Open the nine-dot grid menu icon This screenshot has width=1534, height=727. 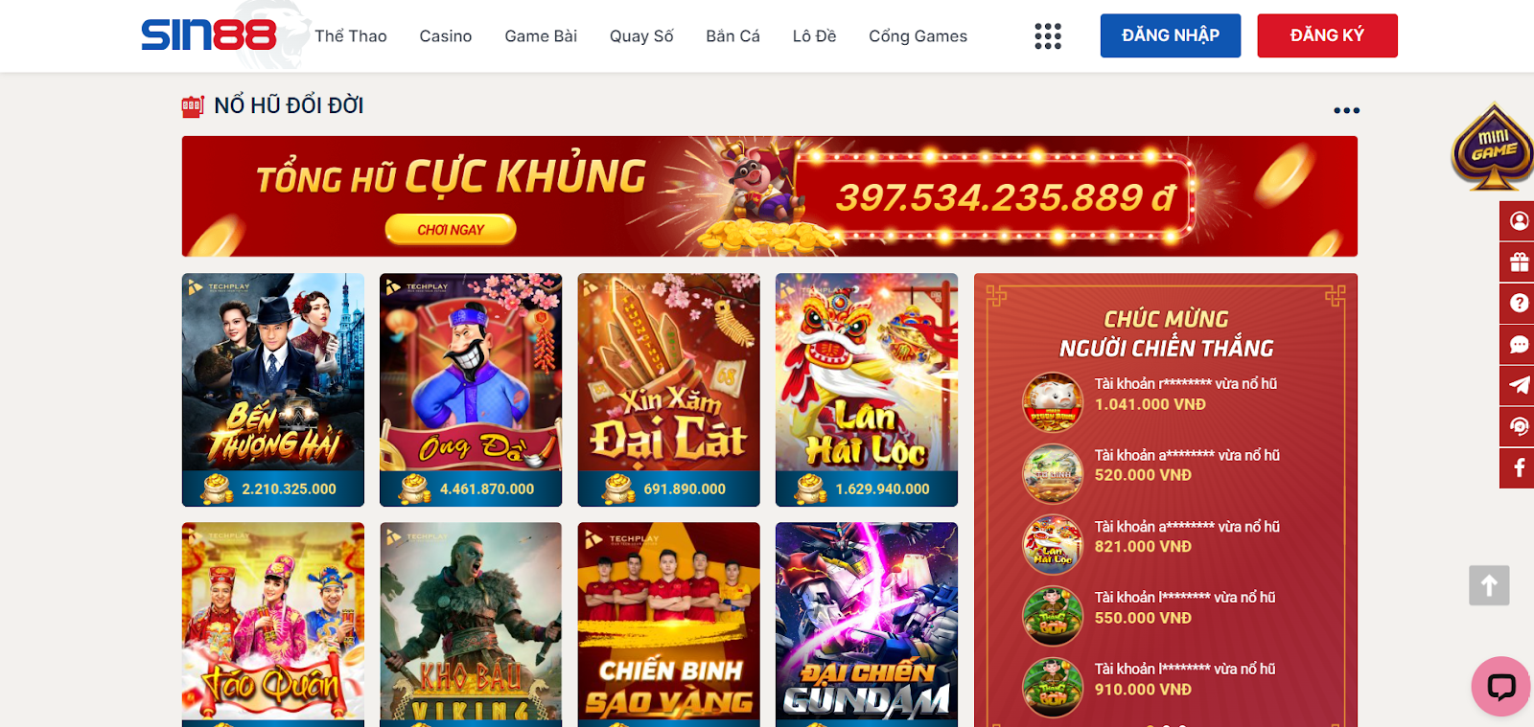(x=1048, y=36)
